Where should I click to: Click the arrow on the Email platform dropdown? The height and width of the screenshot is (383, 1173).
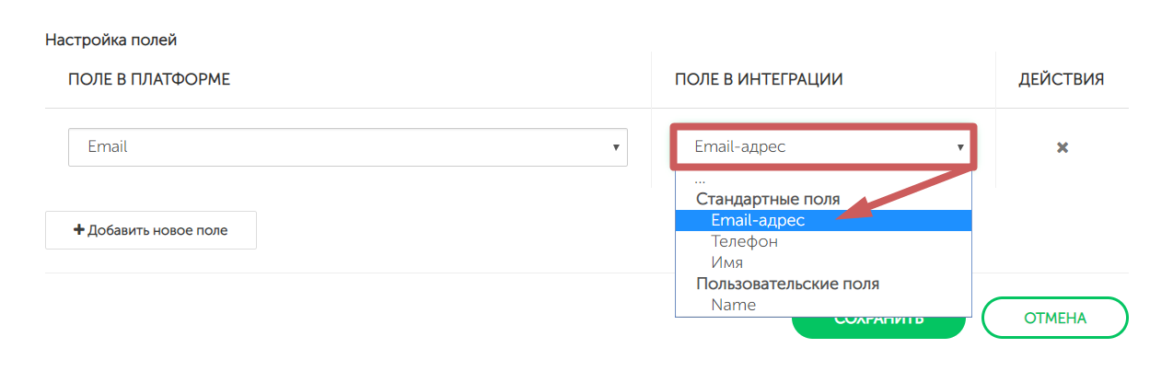tap(615, 147)
